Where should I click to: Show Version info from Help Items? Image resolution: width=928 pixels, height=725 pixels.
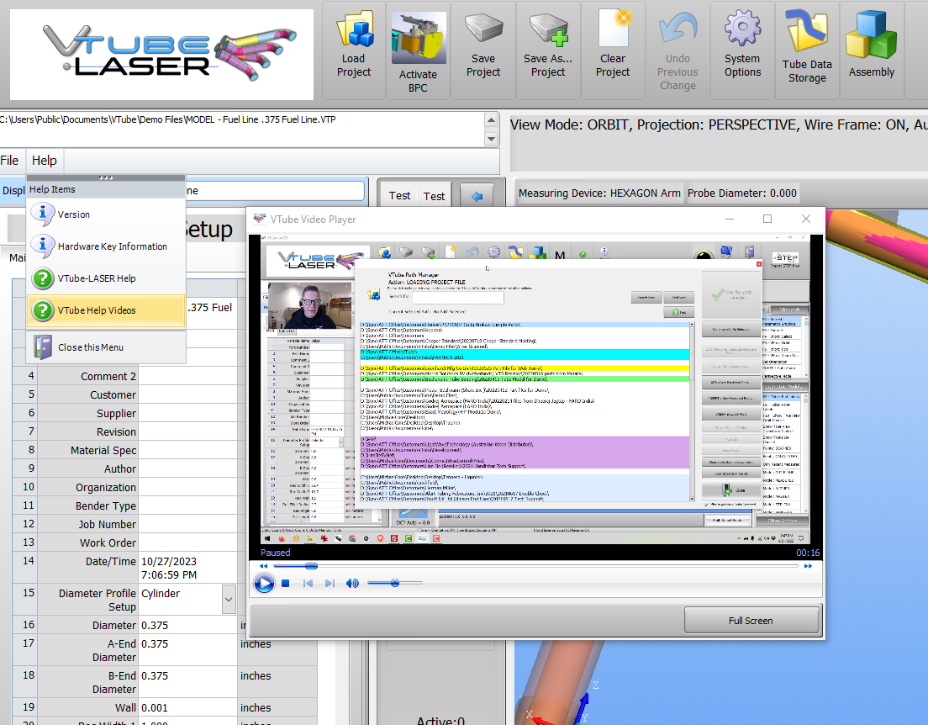click(x=106, y=214)
